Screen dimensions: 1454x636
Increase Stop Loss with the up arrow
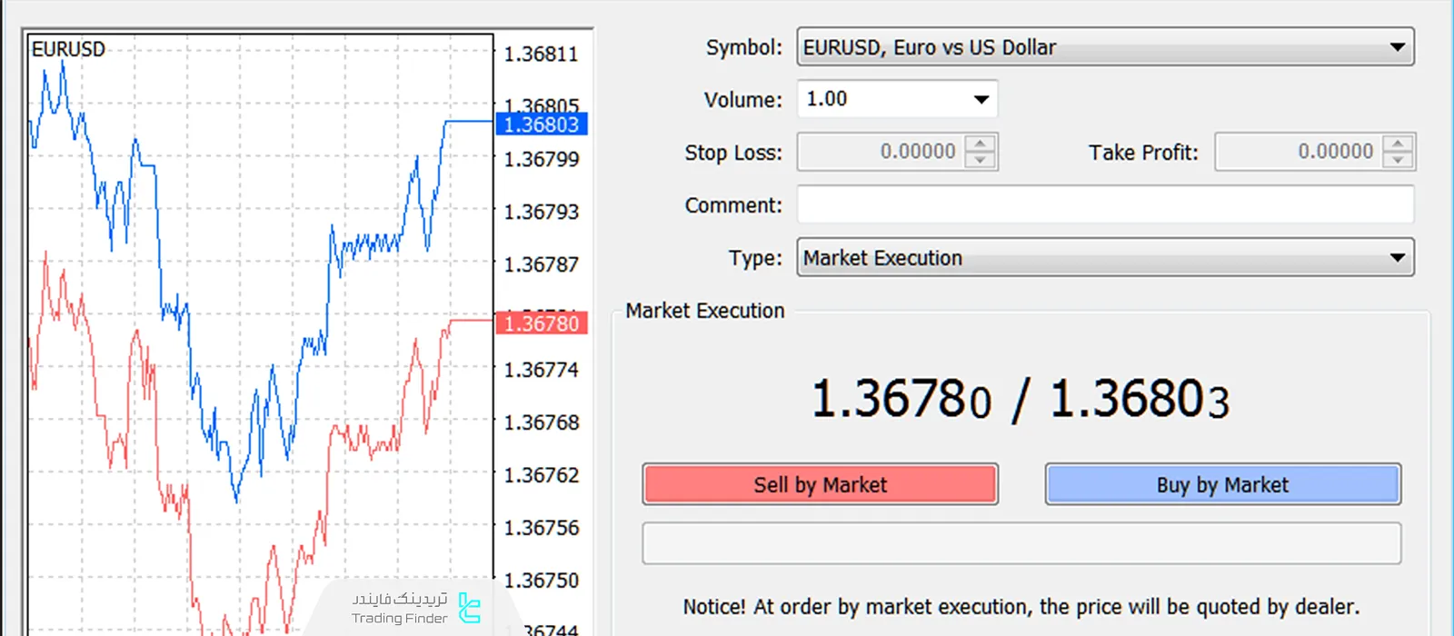980,144
